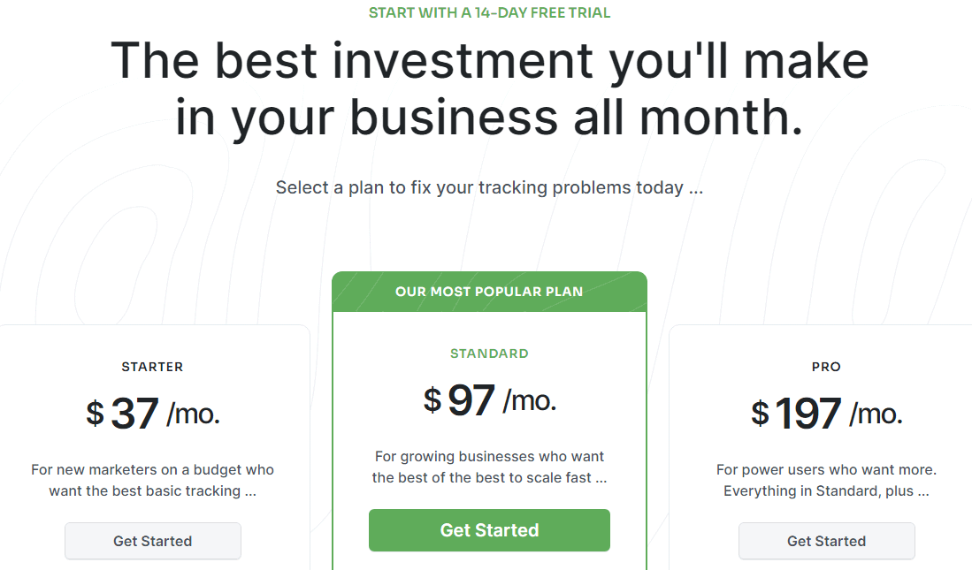Image resolution: width=972 pixels, height=570 pixels.
Task: Click Get Started under Starter plan
Action: click(152, 541)
